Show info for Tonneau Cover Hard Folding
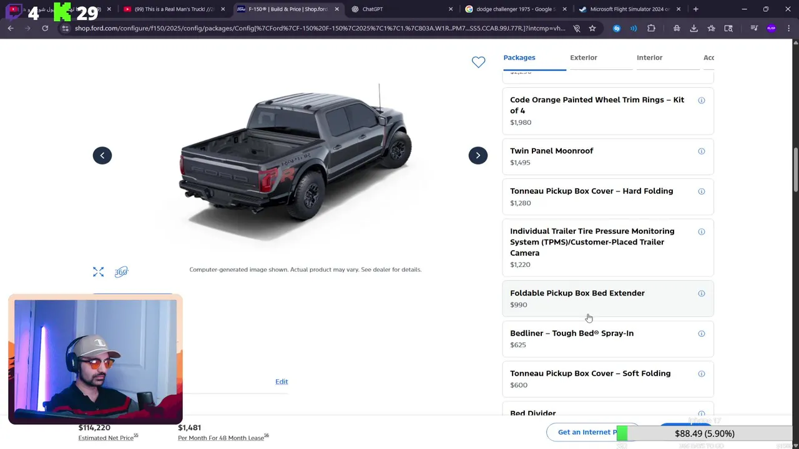 tap(702, 191)
